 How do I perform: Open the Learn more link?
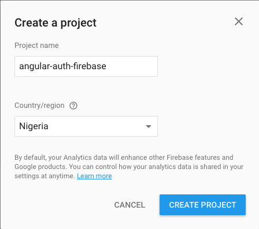point(94,176)
